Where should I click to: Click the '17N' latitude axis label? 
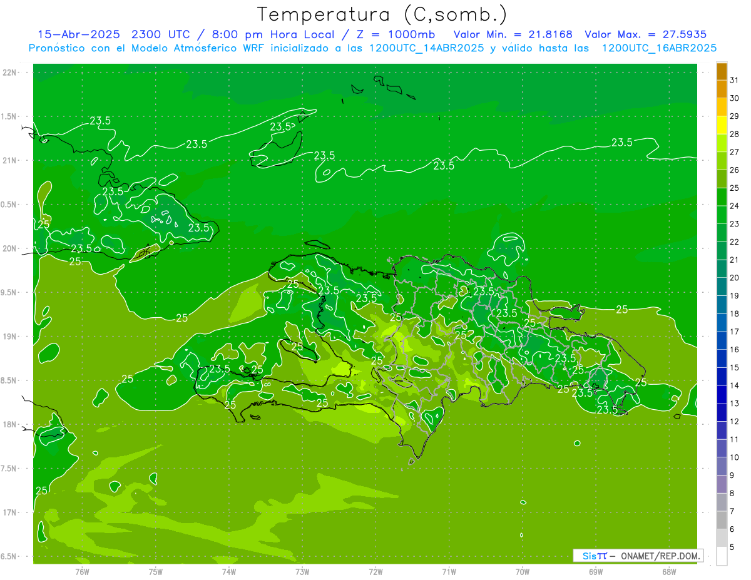point(9,513)
